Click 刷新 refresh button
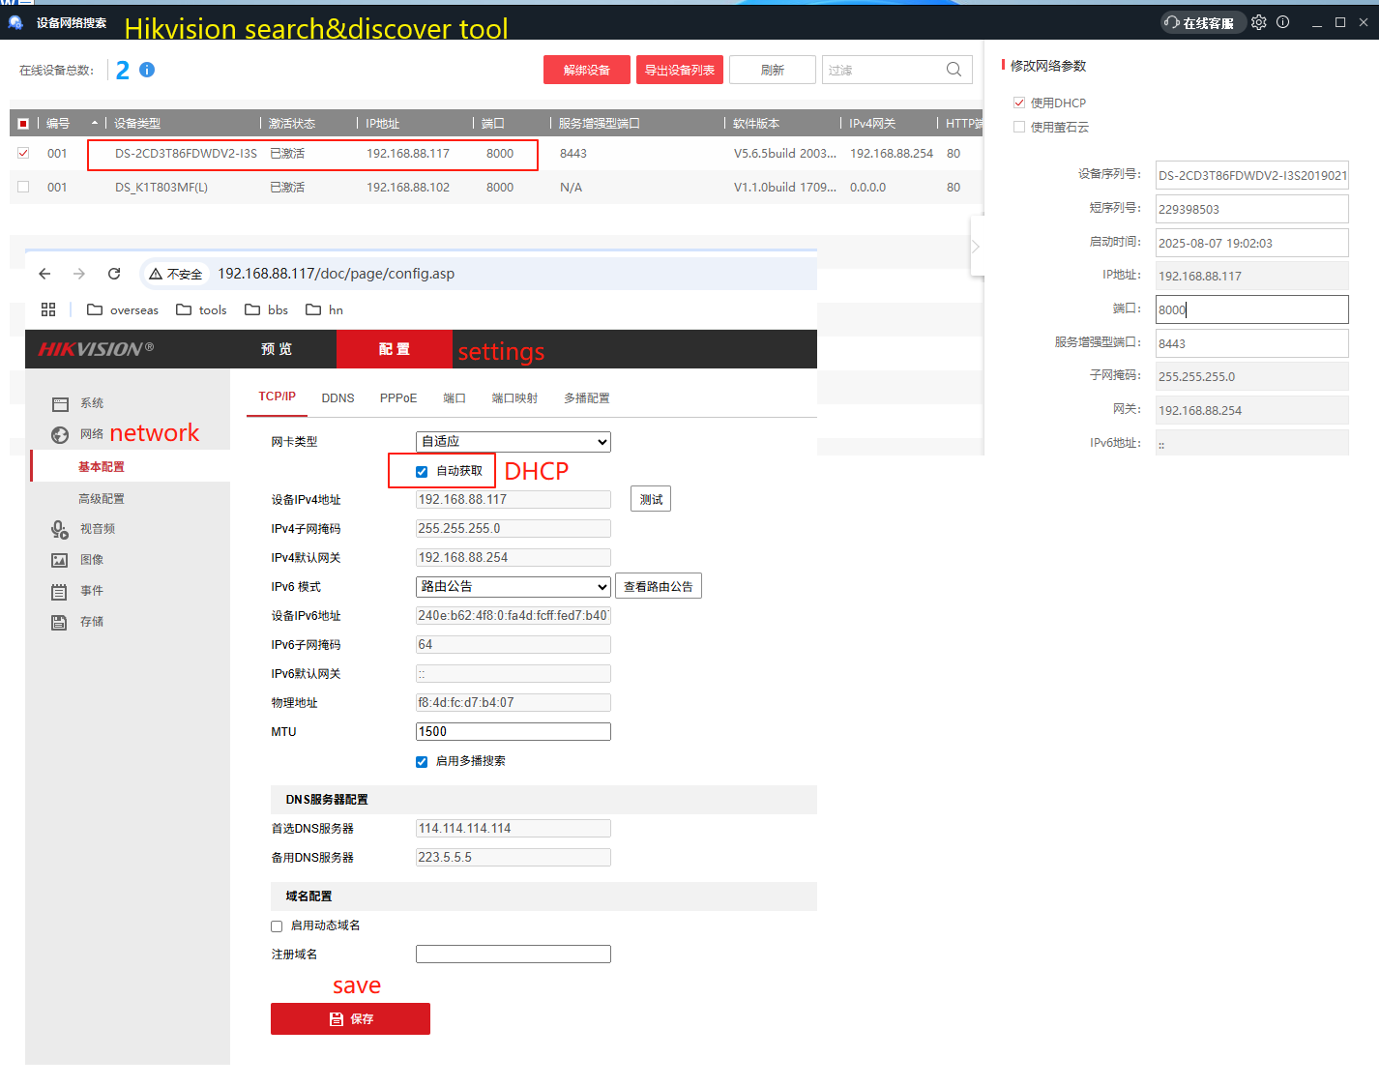This screenshot has width=1379, height=1087. (773, 70)
